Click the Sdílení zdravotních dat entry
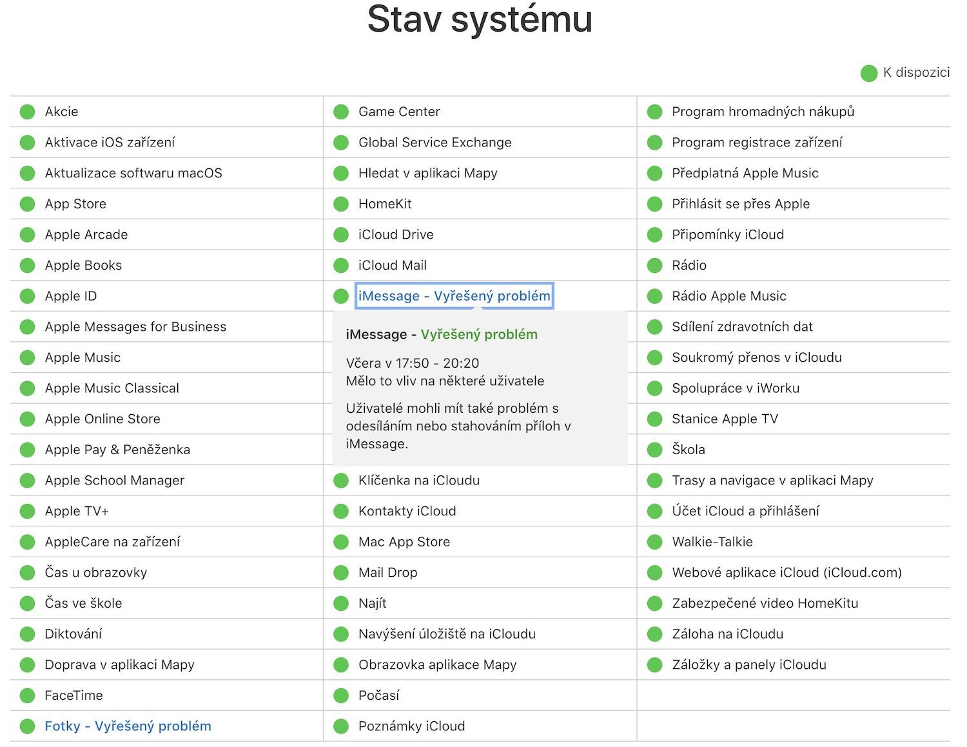This screenshot has width=967, height=747. pos(742,327)
